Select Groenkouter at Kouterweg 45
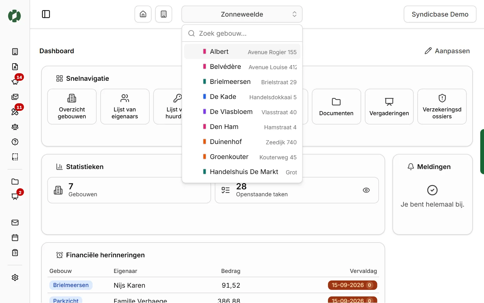Viewport: 484px width, 303px height. (x=242, y=157)
